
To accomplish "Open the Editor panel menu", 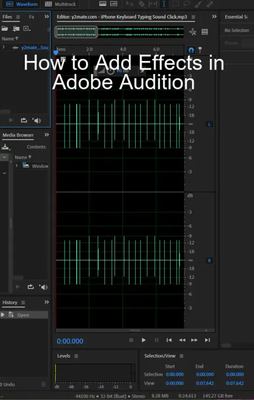I will (x=193, y=17).
